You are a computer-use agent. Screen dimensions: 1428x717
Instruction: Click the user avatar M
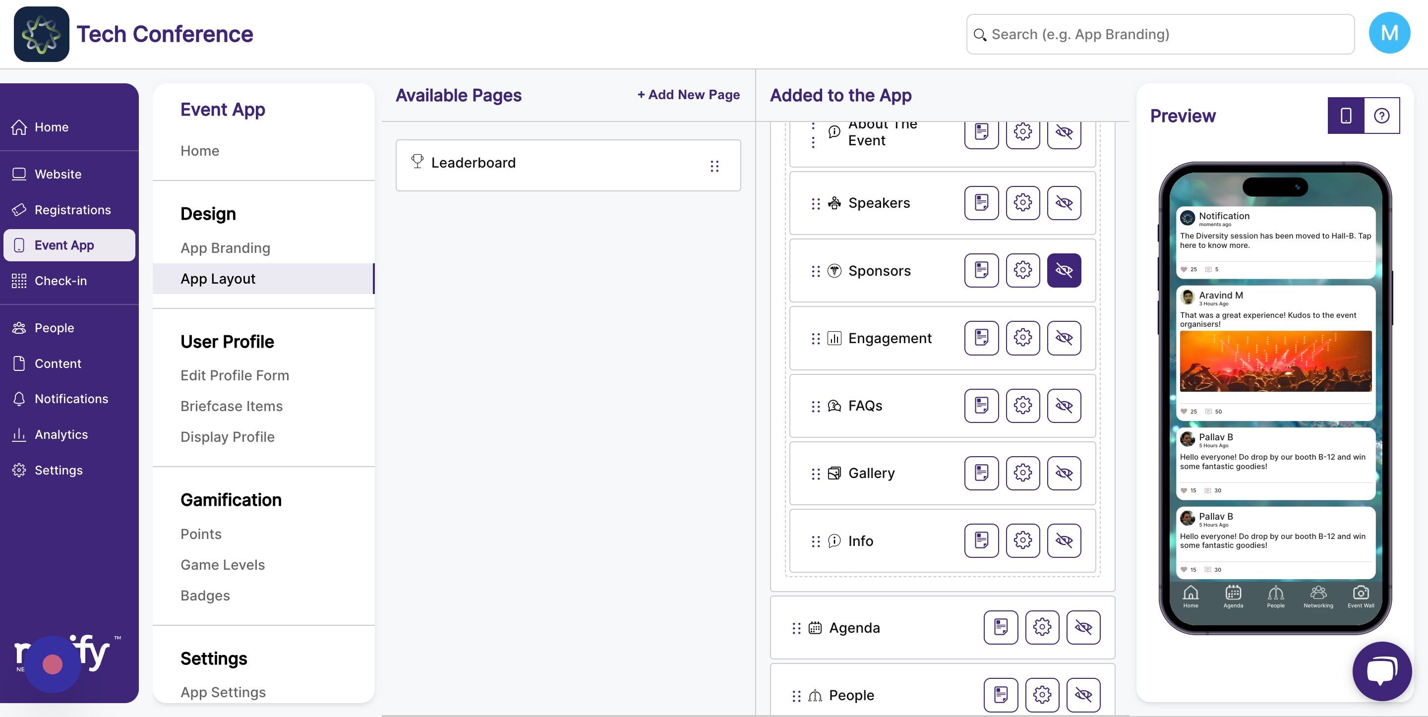tap(1389, 33)
